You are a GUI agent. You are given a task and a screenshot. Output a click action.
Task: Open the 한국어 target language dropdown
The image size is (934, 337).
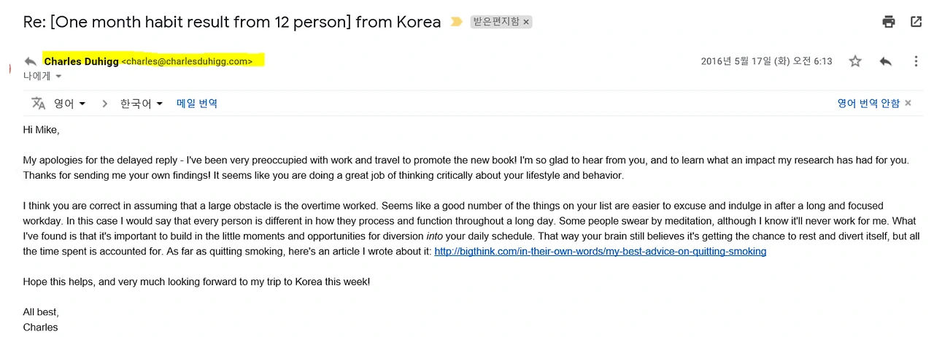pos(142,104)
